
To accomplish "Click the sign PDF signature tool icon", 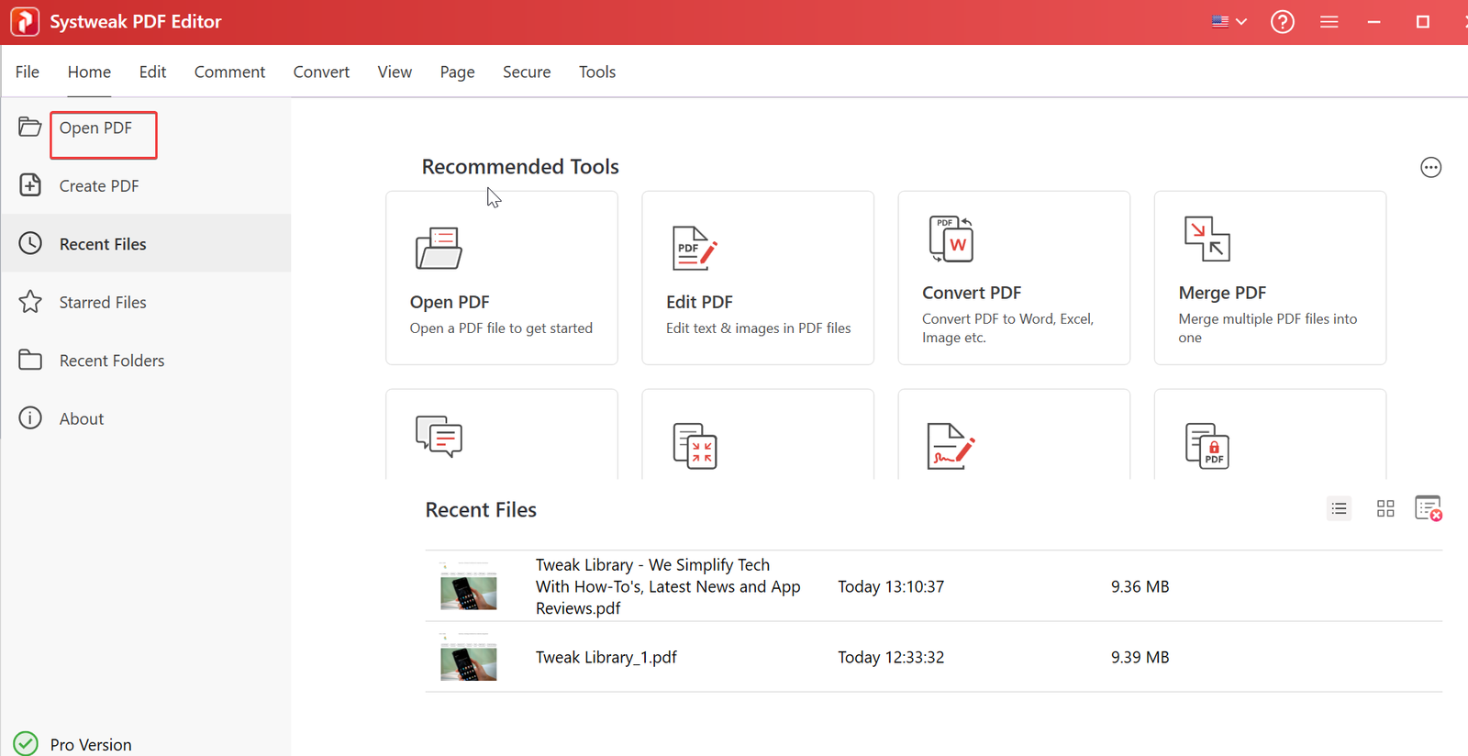I will click(951, 446).
